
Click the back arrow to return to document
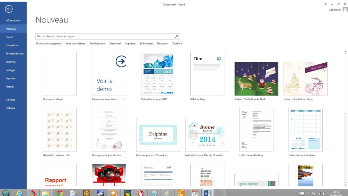9,9
